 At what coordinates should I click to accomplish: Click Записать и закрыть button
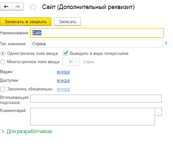(x=26, y=21)
